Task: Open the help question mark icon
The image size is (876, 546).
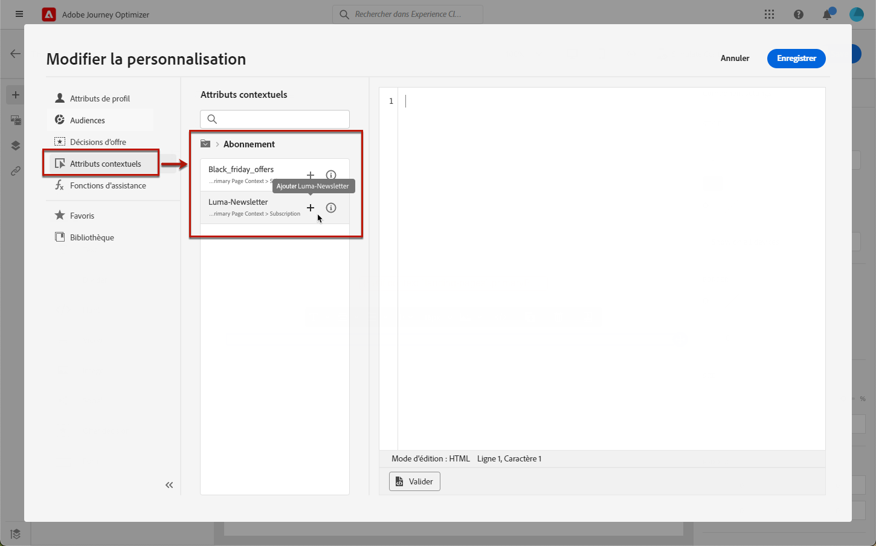Action: (799, 14)
